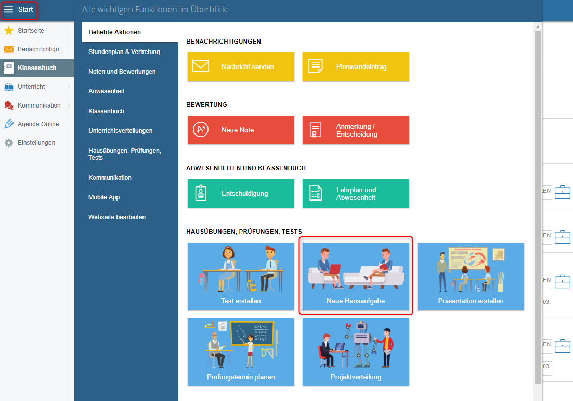Image resolution: width=573 pixels, height=401 pixels.
Task: Select Klassenbuch in the left sidebar
Action: [x=37, y=68]
